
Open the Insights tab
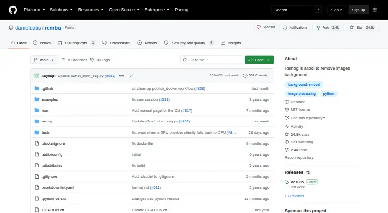coord(231,43)
